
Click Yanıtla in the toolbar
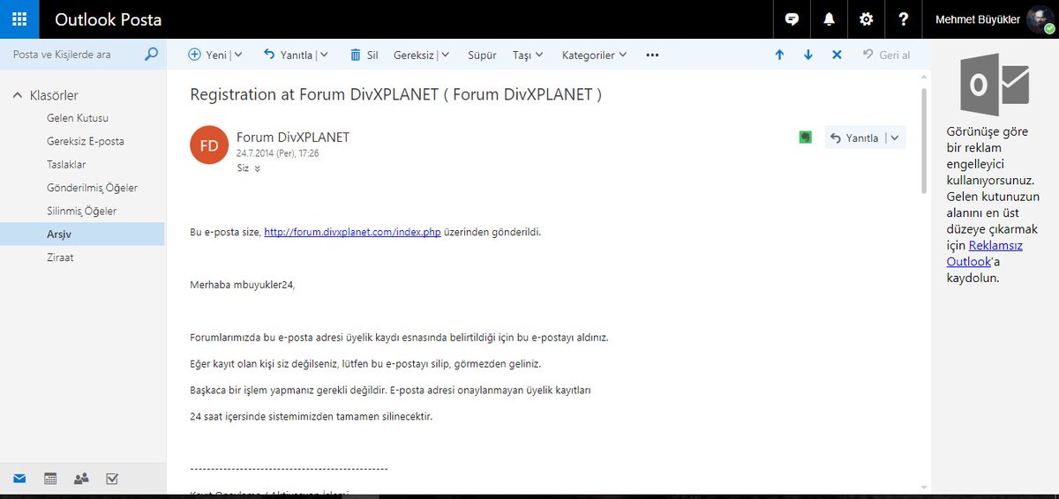pos(289,55)
